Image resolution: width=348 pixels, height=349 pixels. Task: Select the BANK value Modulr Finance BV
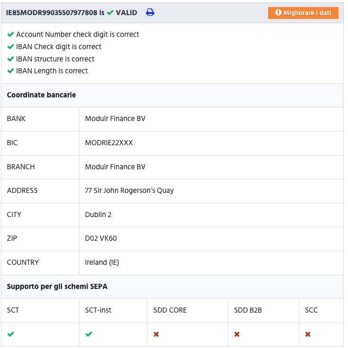point(115,119)
